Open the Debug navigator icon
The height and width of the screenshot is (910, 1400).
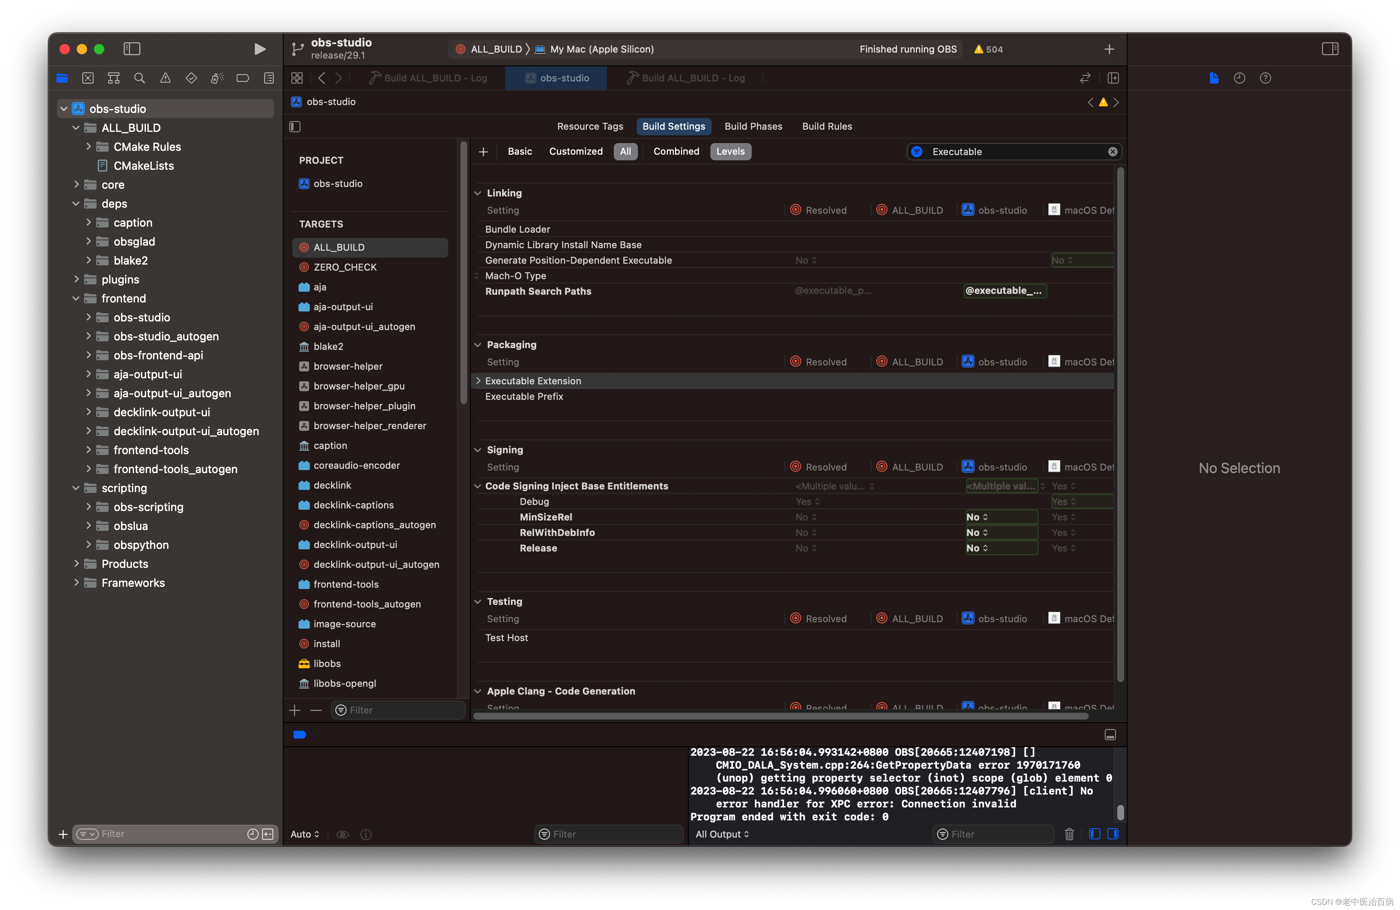(217, 78)
